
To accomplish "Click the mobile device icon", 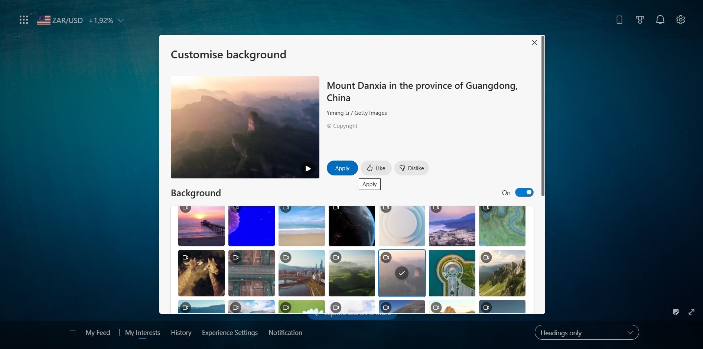I will [x=619, y=20].
